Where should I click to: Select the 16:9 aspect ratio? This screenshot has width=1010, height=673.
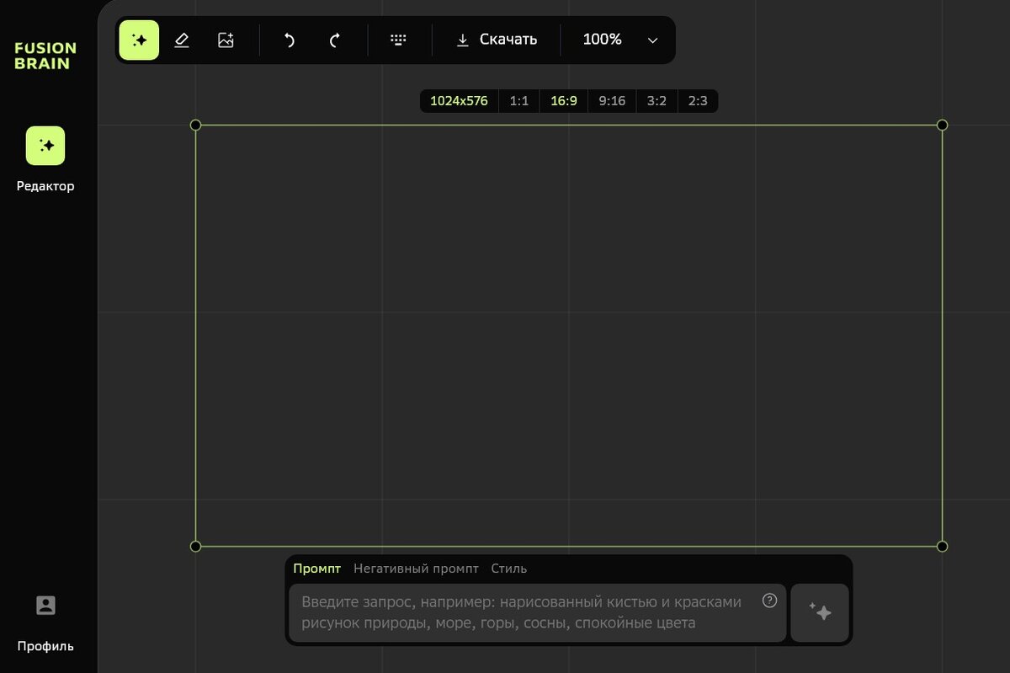click(x=564, y=101)
